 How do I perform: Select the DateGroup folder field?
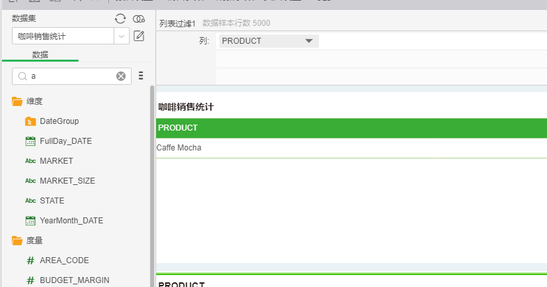coord(59,121)
